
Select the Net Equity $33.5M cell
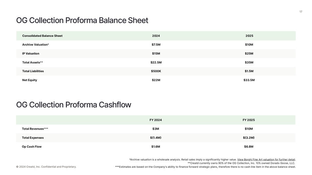[x=249, y=80]
